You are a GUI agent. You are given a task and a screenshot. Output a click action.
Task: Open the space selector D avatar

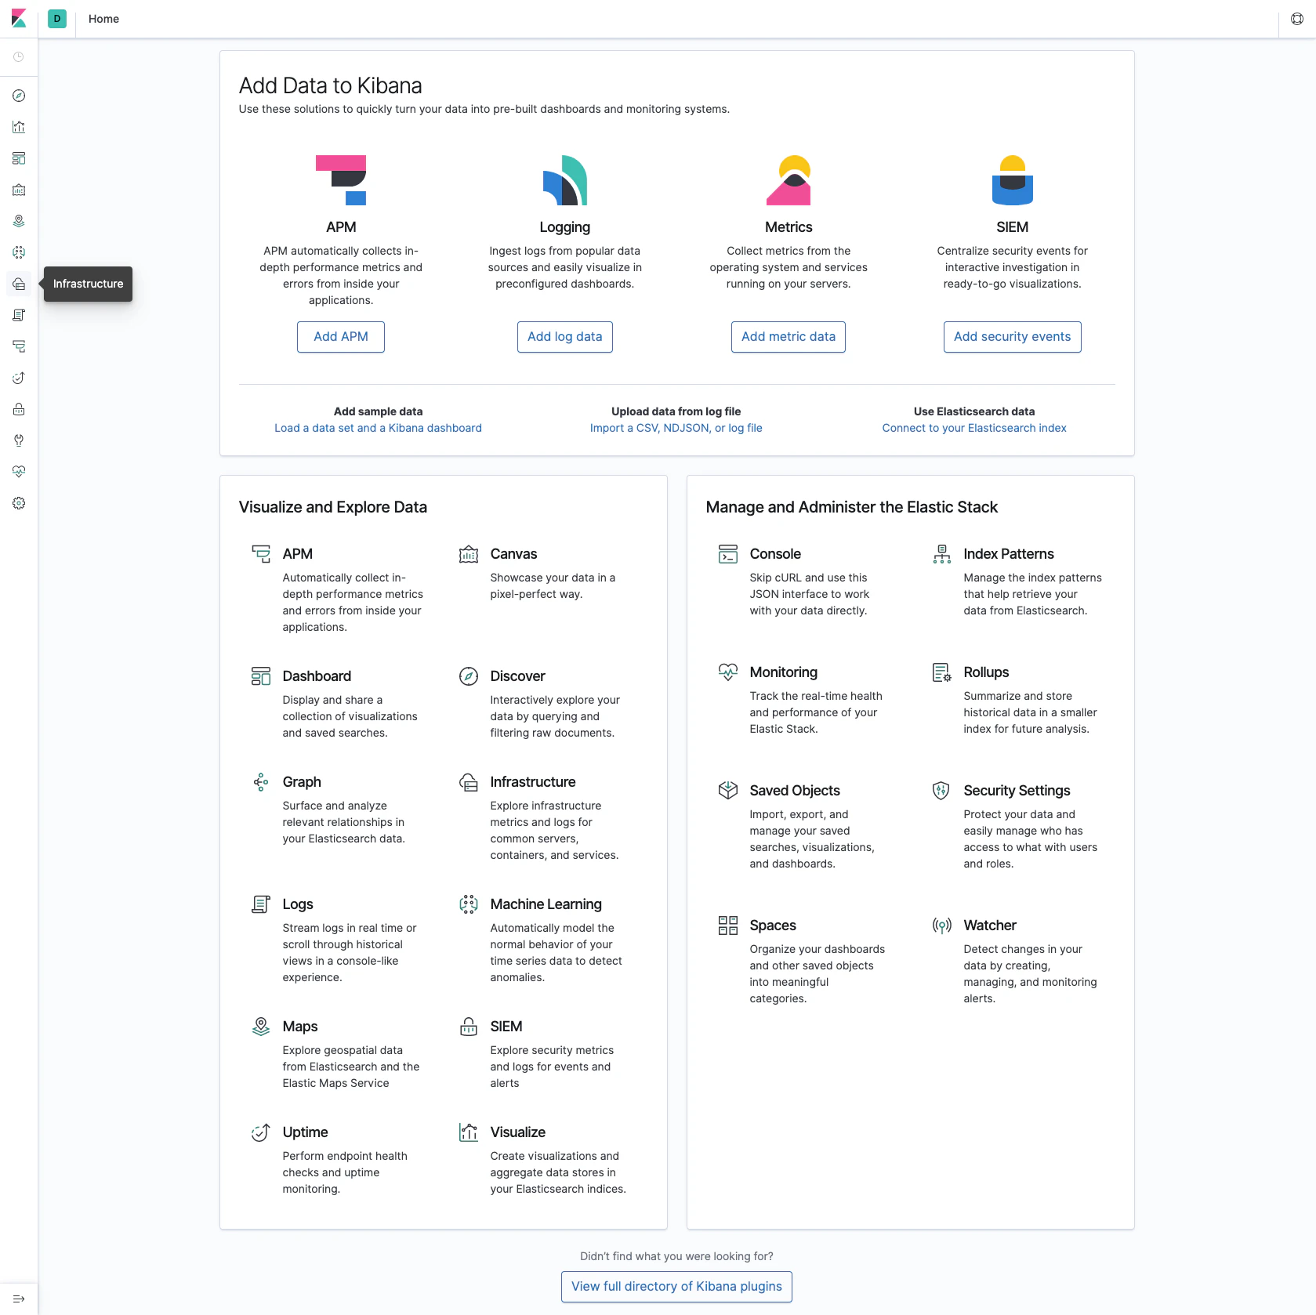point(57,19)
